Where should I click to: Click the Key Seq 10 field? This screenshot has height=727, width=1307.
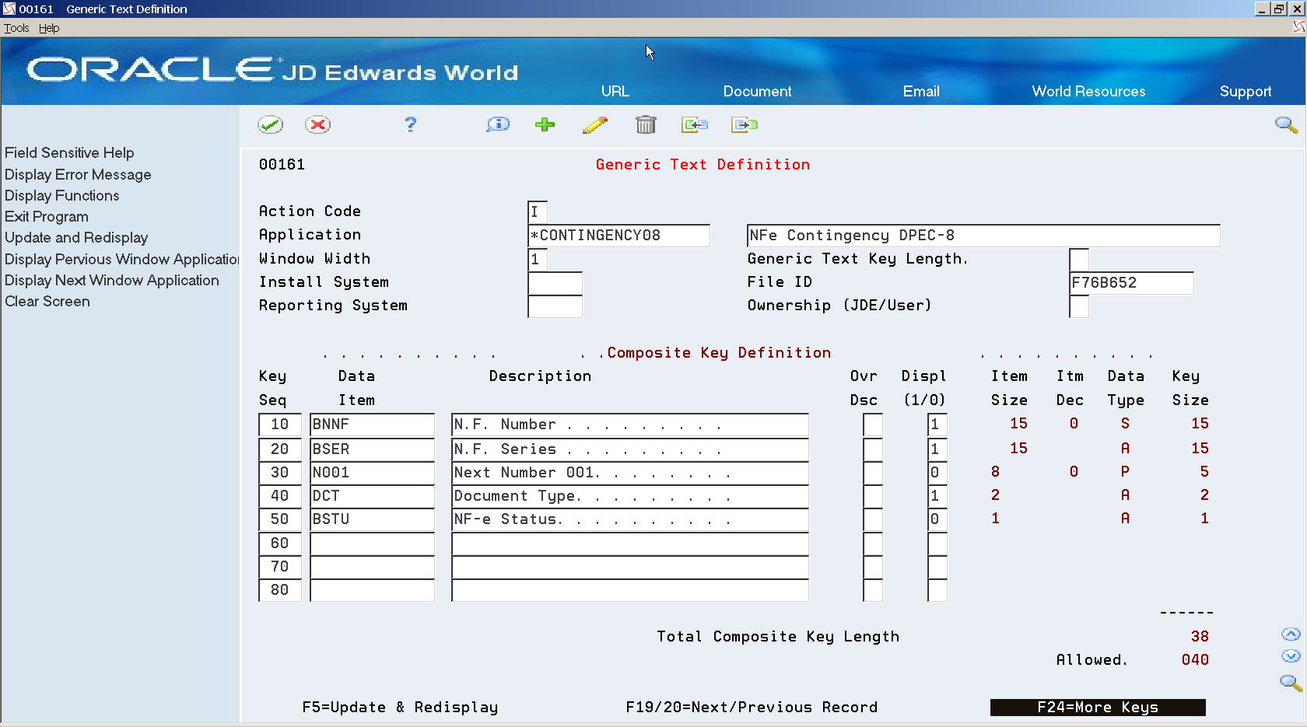coord(280,425)
